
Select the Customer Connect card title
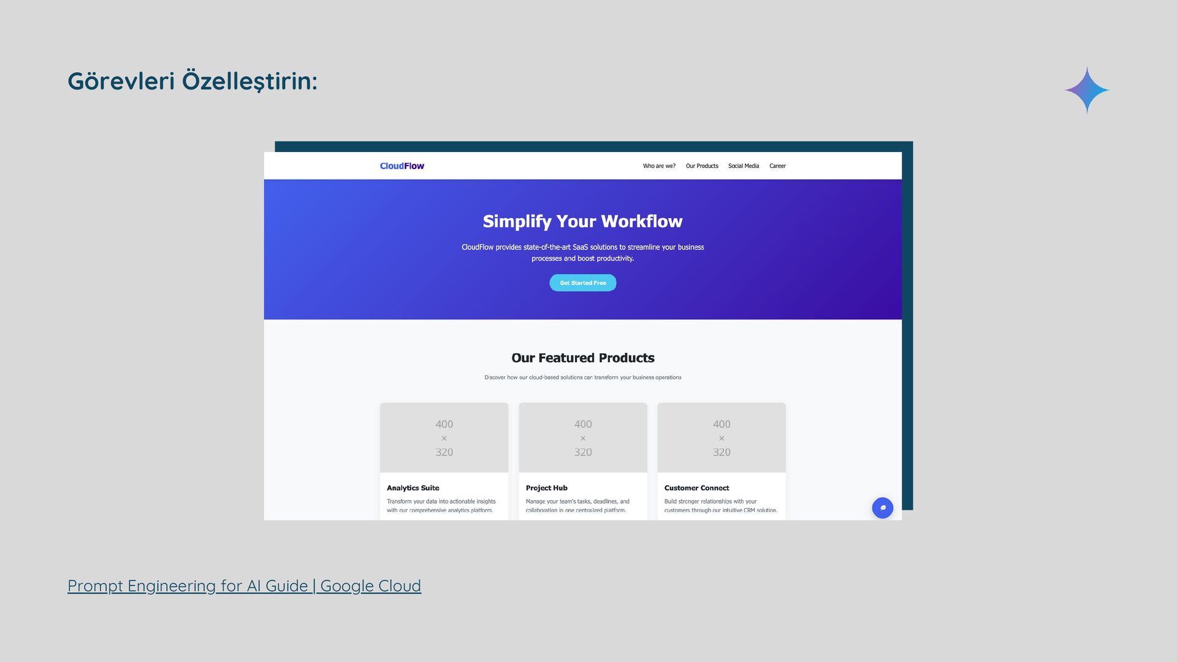696,488
